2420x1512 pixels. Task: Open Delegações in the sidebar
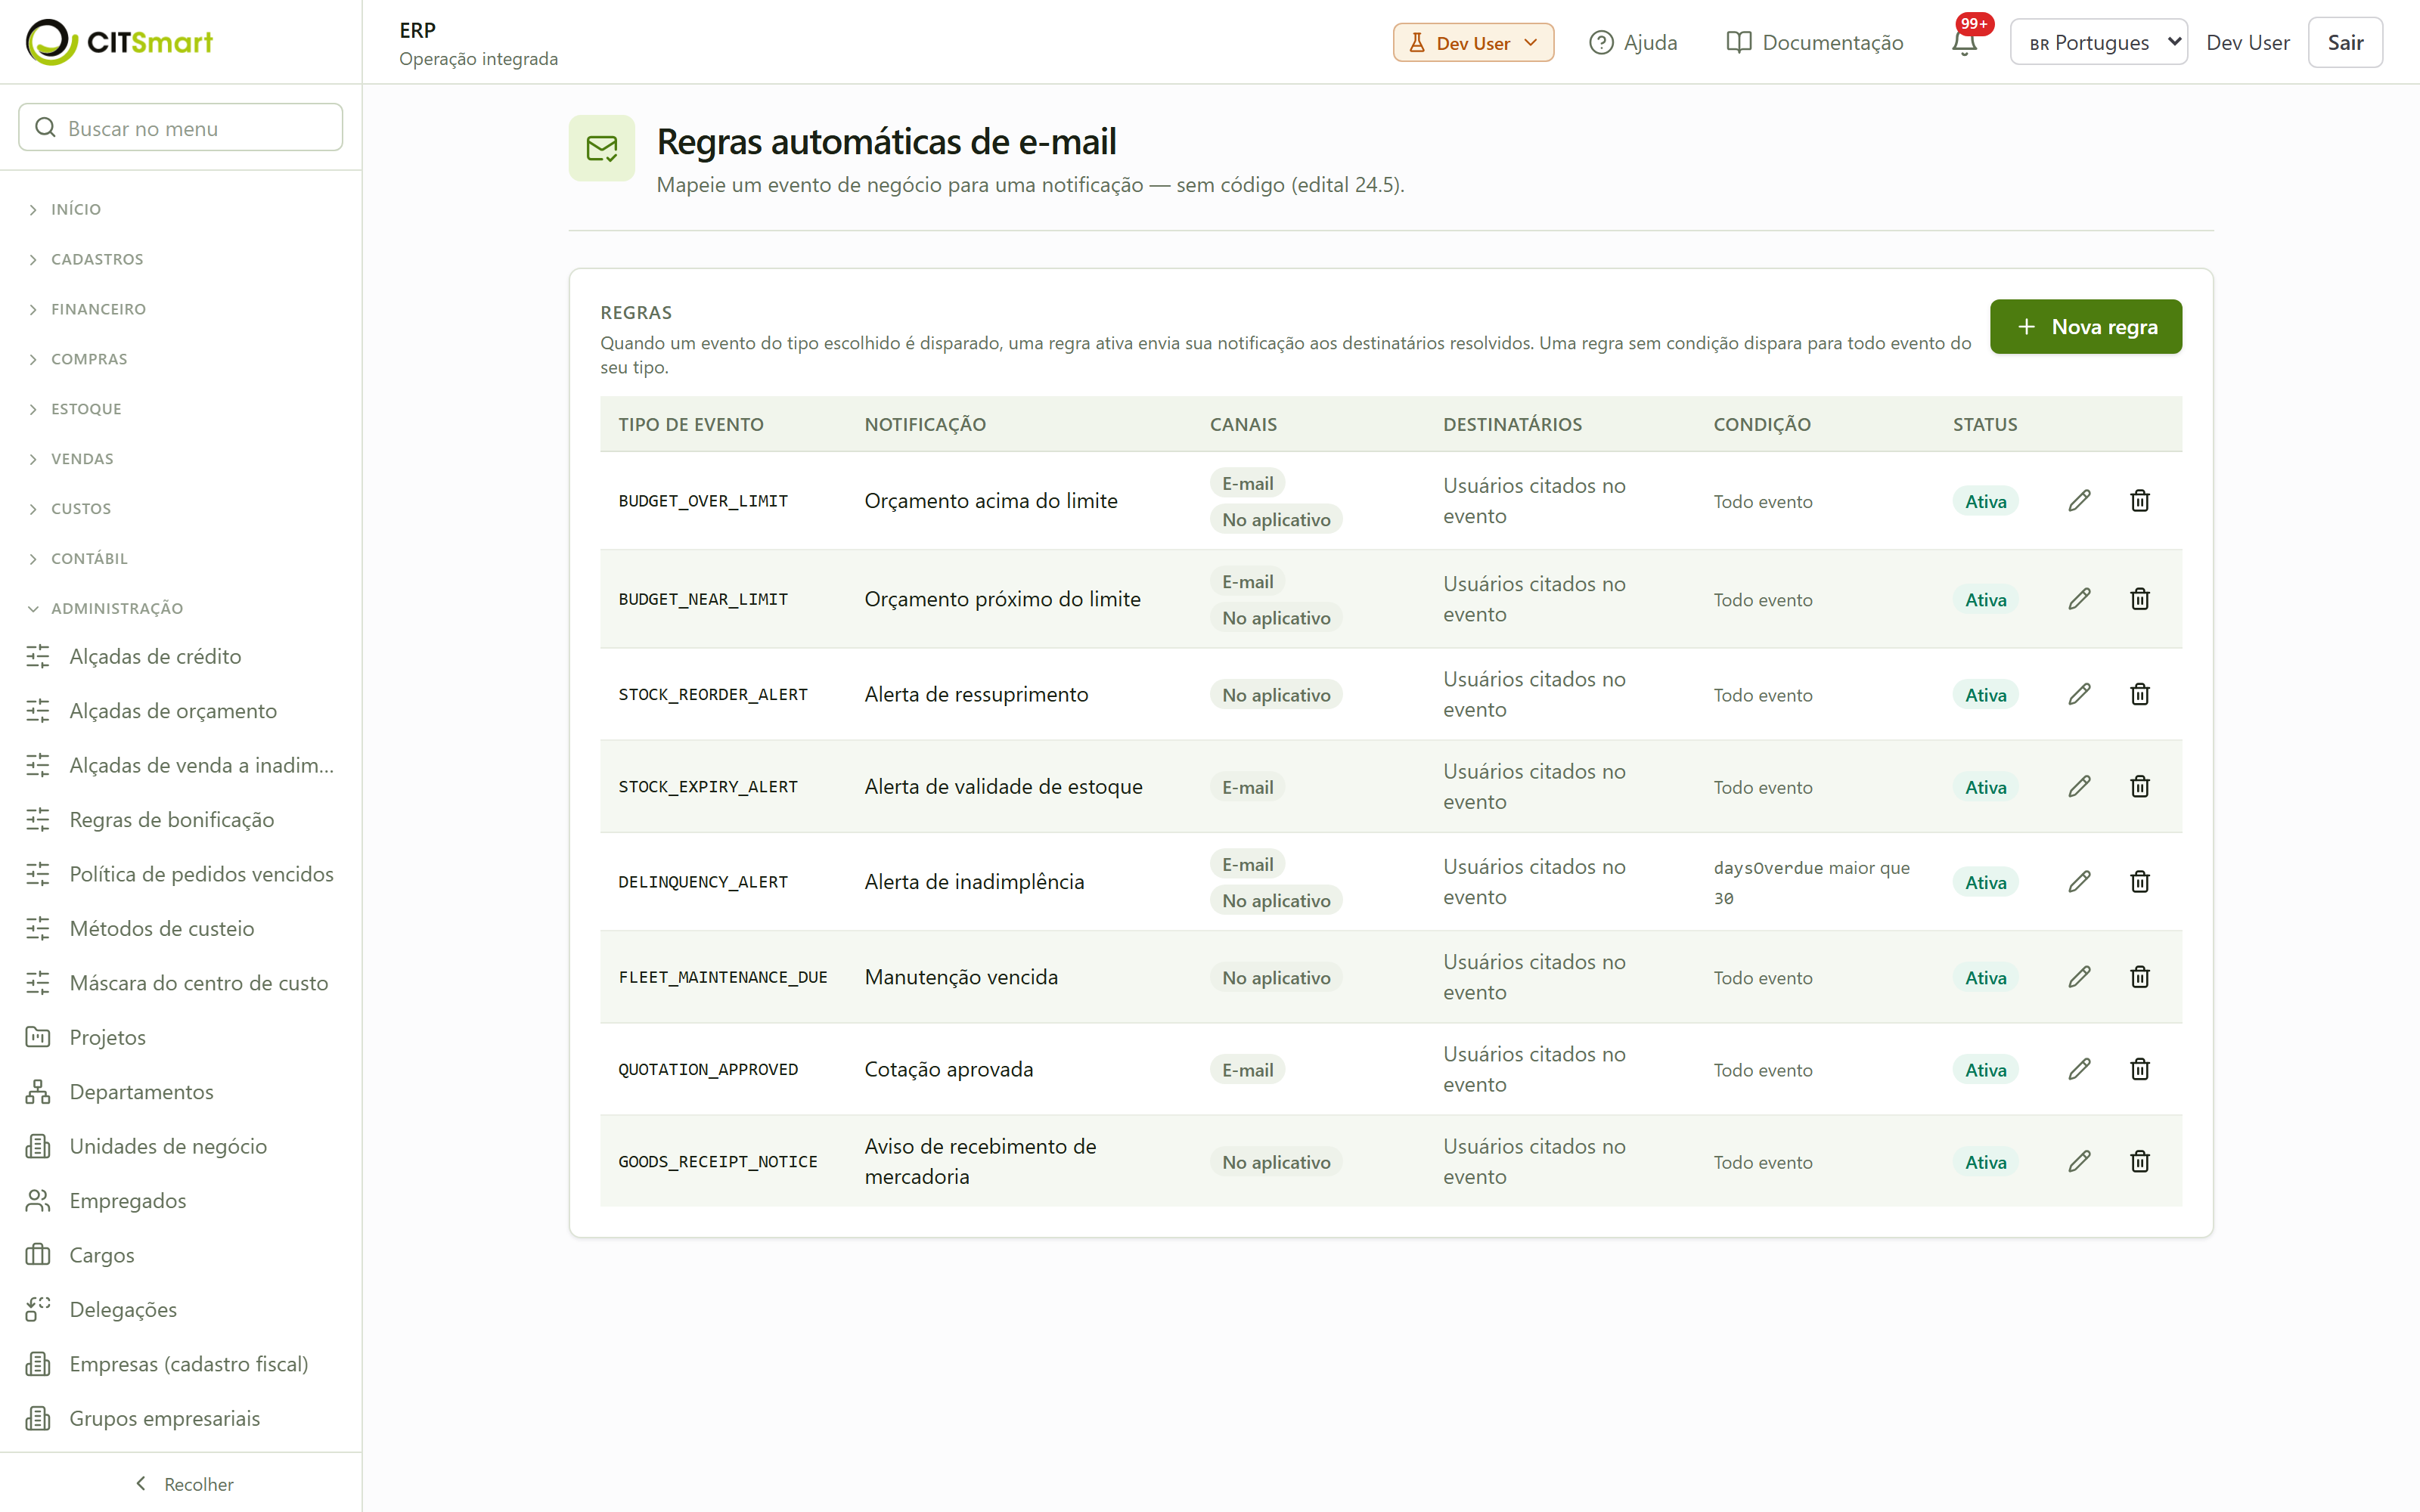181,1309
